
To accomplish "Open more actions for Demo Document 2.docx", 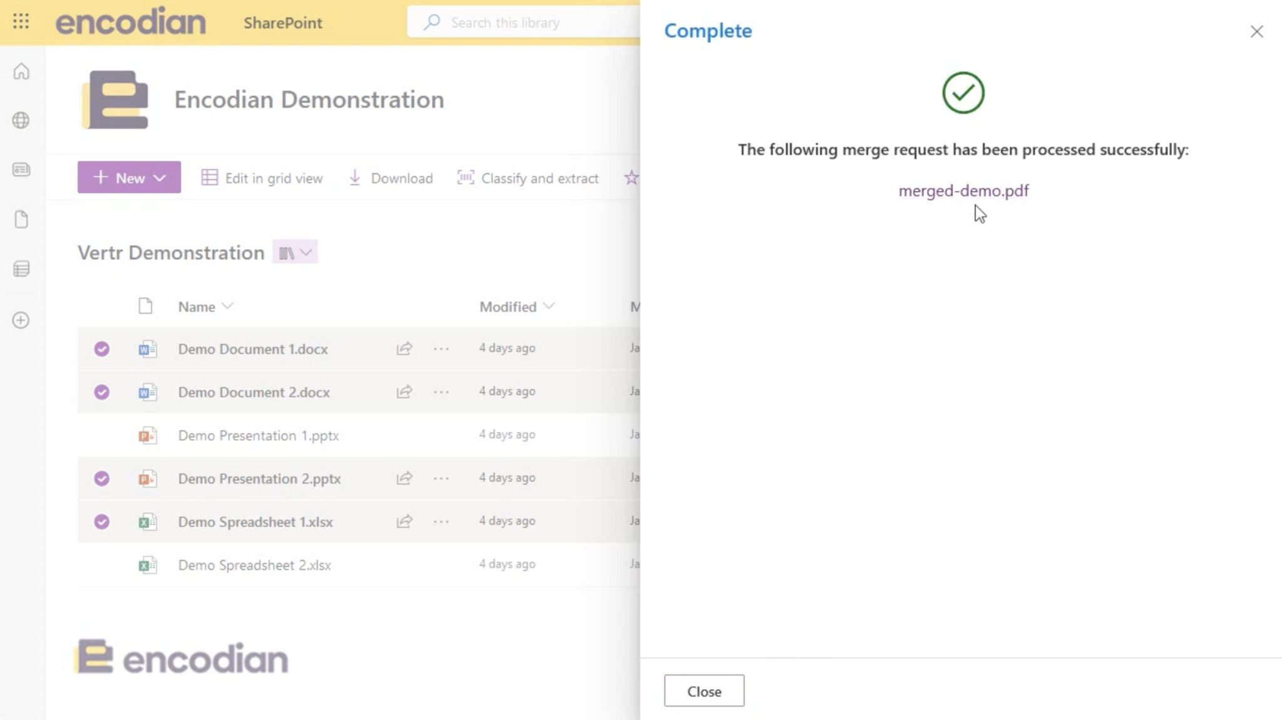I will pos(441,392).
